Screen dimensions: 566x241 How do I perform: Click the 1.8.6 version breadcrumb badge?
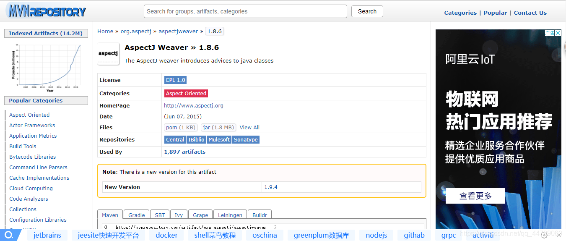(x=215, y=31)
